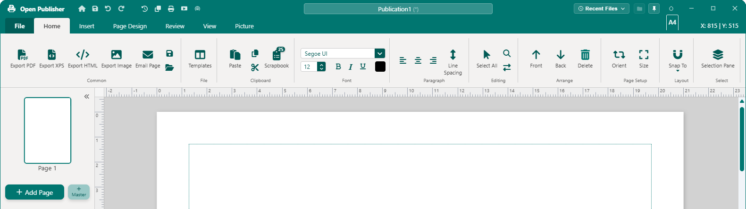Click Export Image in the ribbon
Screen dimensions: 746x209
(116, 59)
